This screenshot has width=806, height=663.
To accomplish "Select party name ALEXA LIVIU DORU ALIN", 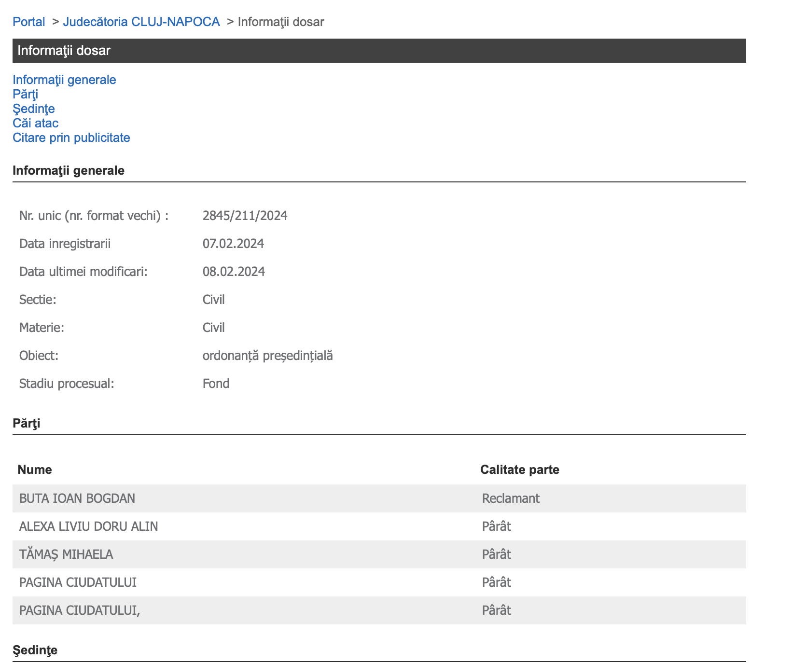I will tap(89, 526).
